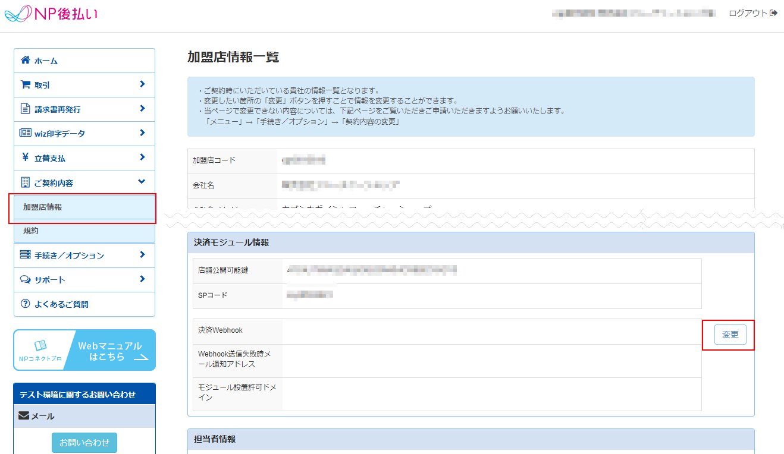Expand the 立替支払 chevron
784x454 pixels.
tap(142, 157)
